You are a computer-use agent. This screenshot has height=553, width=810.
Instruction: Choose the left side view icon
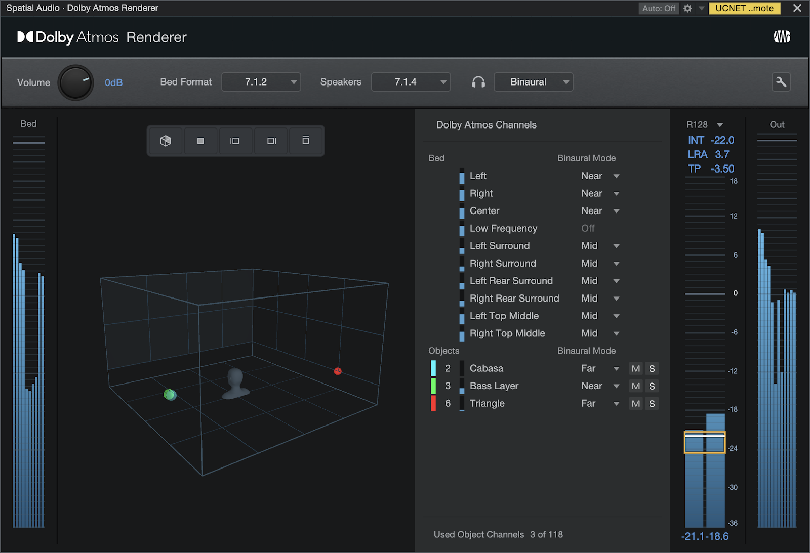point(235,141)
